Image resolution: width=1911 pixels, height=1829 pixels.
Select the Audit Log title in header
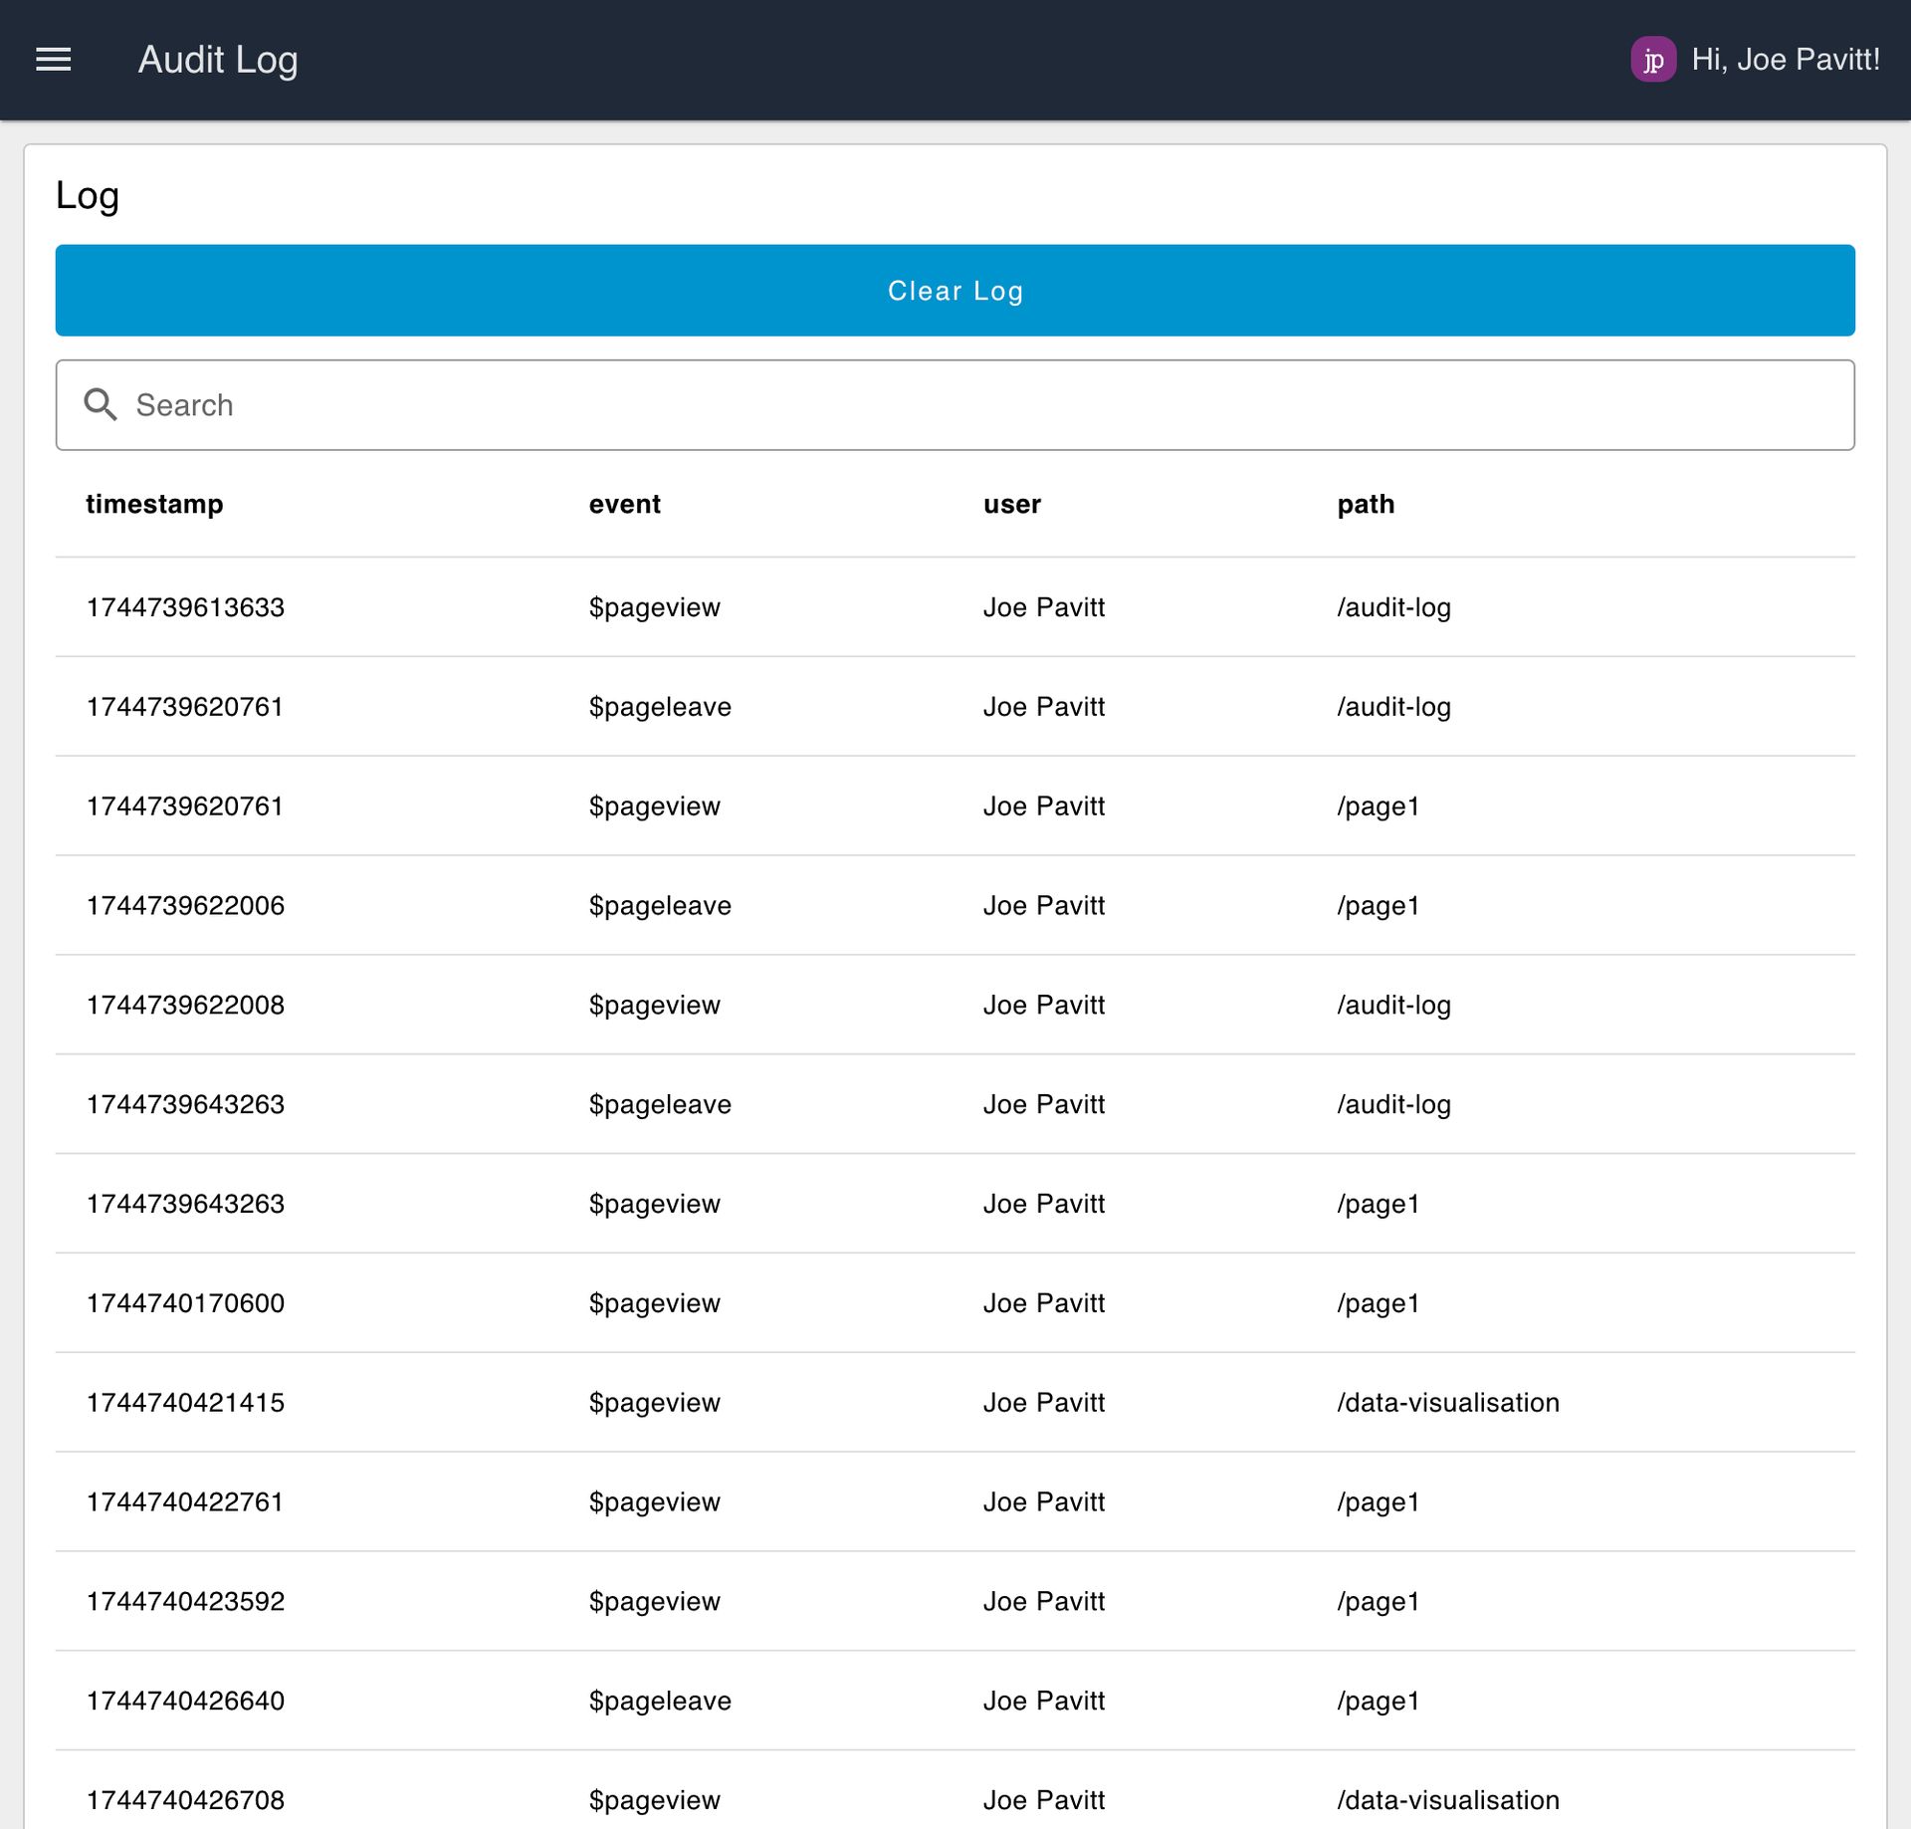[x=218, y=60]
